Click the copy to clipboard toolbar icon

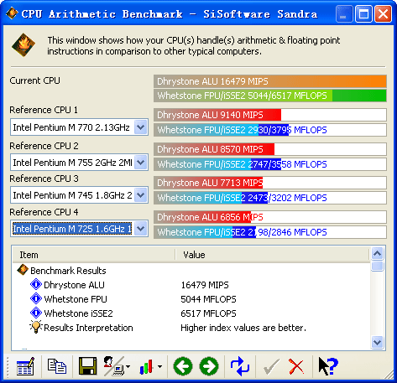(x=57, y=366)
